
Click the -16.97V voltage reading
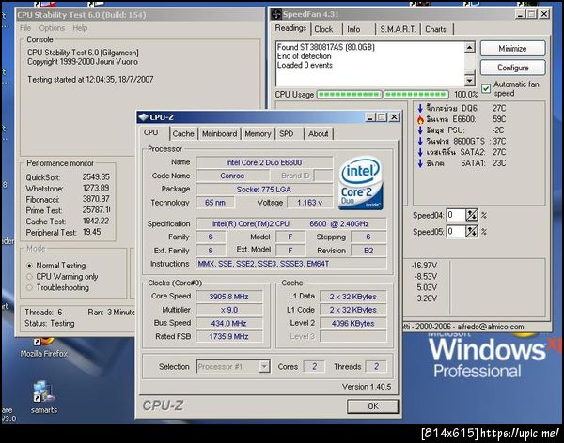pyautogui.click(x=425, y=266)
